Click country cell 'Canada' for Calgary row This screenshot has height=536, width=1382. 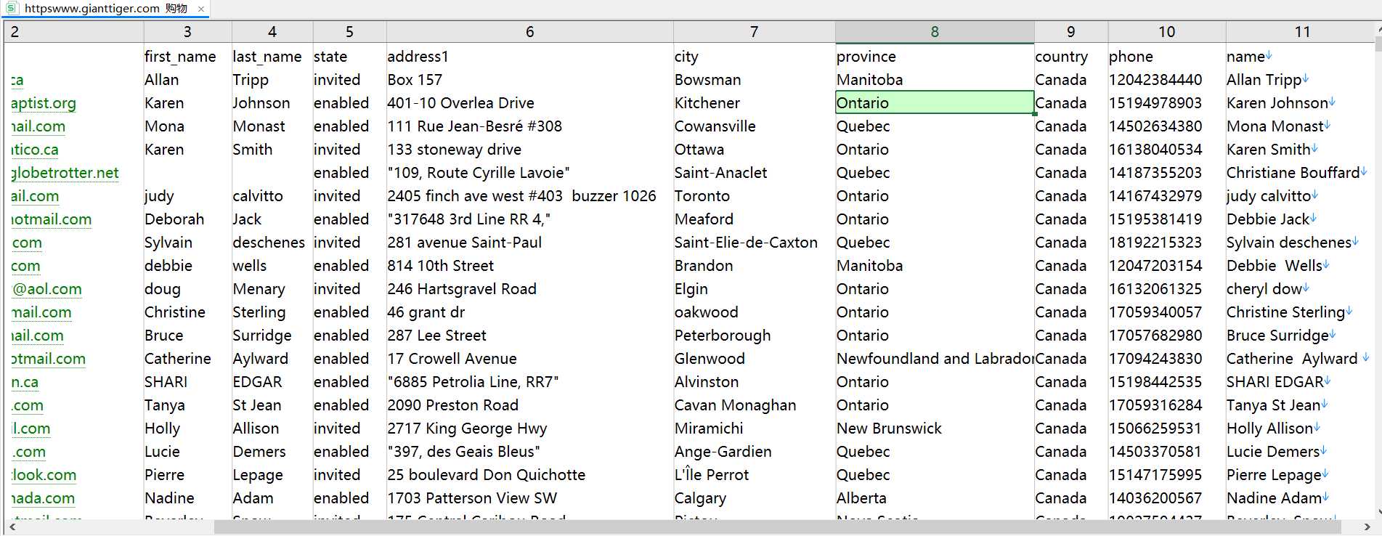coord(1070,498)
